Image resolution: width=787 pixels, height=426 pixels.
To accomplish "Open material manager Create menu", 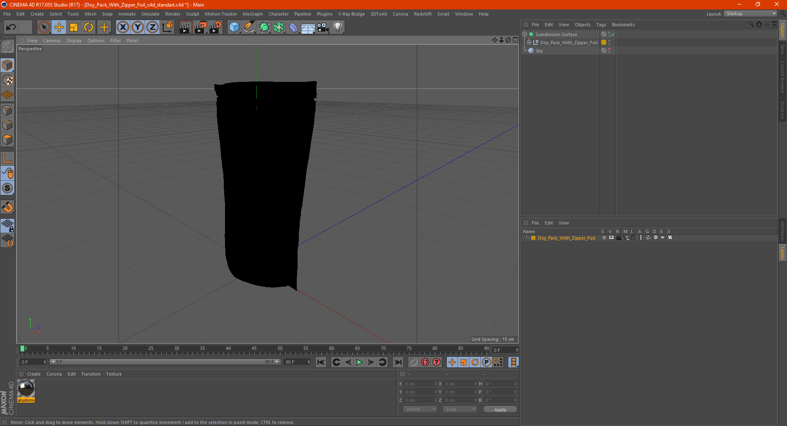I will (34, 374).
